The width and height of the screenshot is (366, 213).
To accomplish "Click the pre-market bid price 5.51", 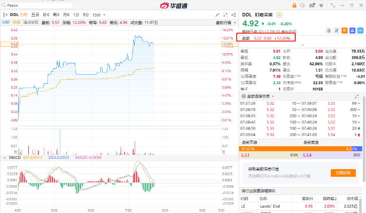I will pyautogui.click(x=245, y=155).
